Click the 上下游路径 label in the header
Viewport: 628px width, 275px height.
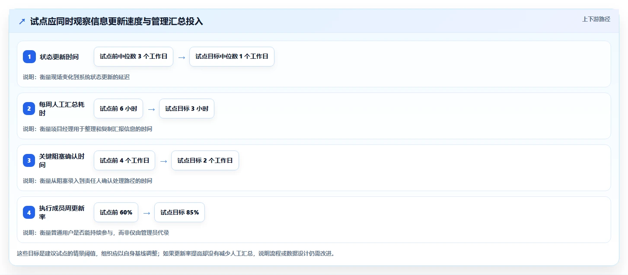point(596,19)
